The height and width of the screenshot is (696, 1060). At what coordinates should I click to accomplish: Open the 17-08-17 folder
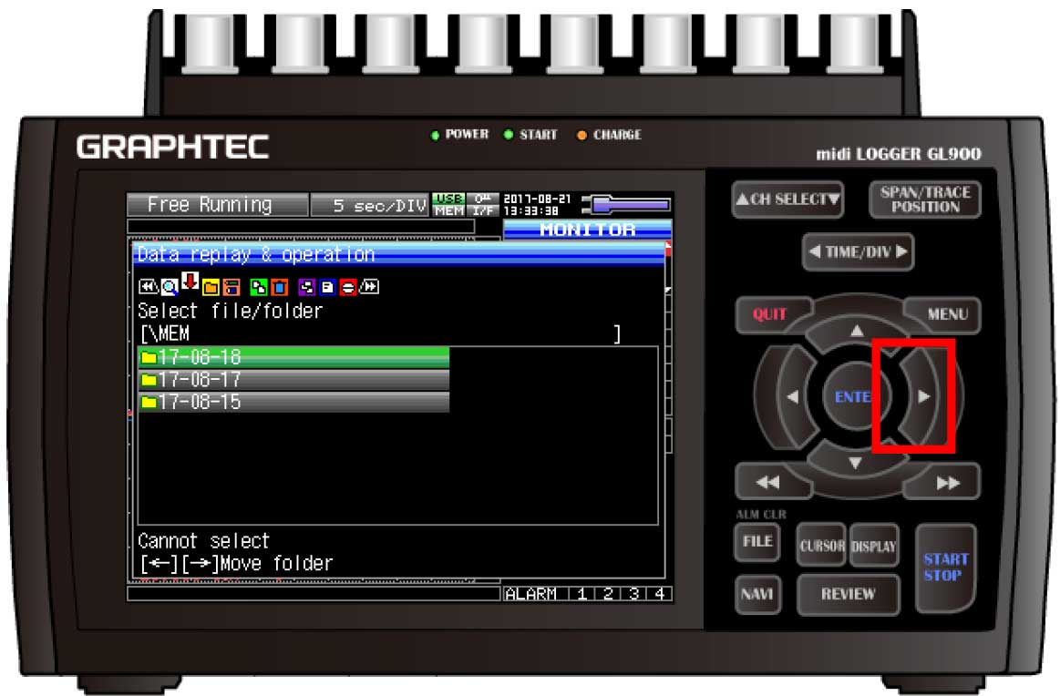click(293, 379)
